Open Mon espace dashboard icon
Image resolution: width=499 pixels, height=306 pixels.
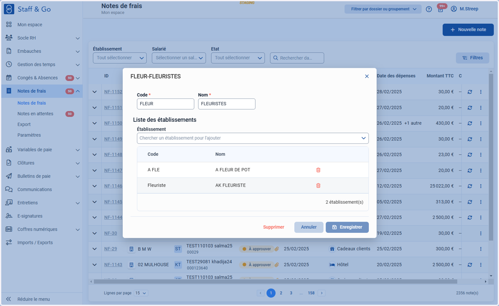(9, 25)
